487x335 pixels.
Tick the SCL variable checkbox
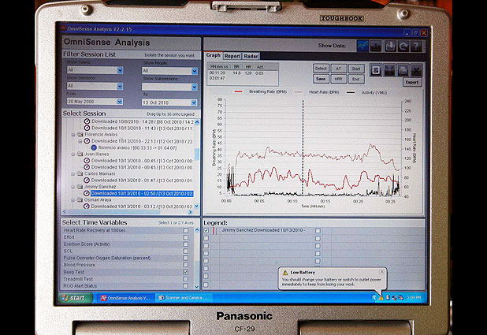tap(185, 251)
